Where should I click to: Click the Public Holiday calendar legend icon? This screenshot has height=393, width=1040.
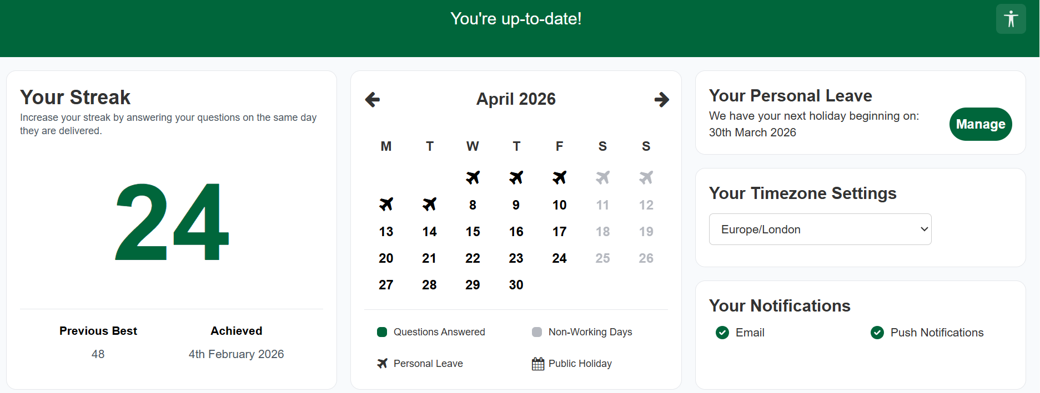(537, 364)
